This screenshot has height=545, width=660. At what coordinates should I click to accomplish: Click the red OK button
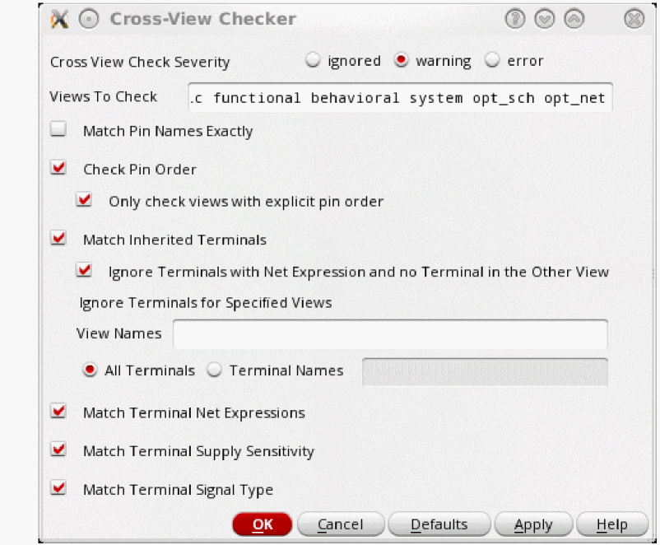point(263,524)
